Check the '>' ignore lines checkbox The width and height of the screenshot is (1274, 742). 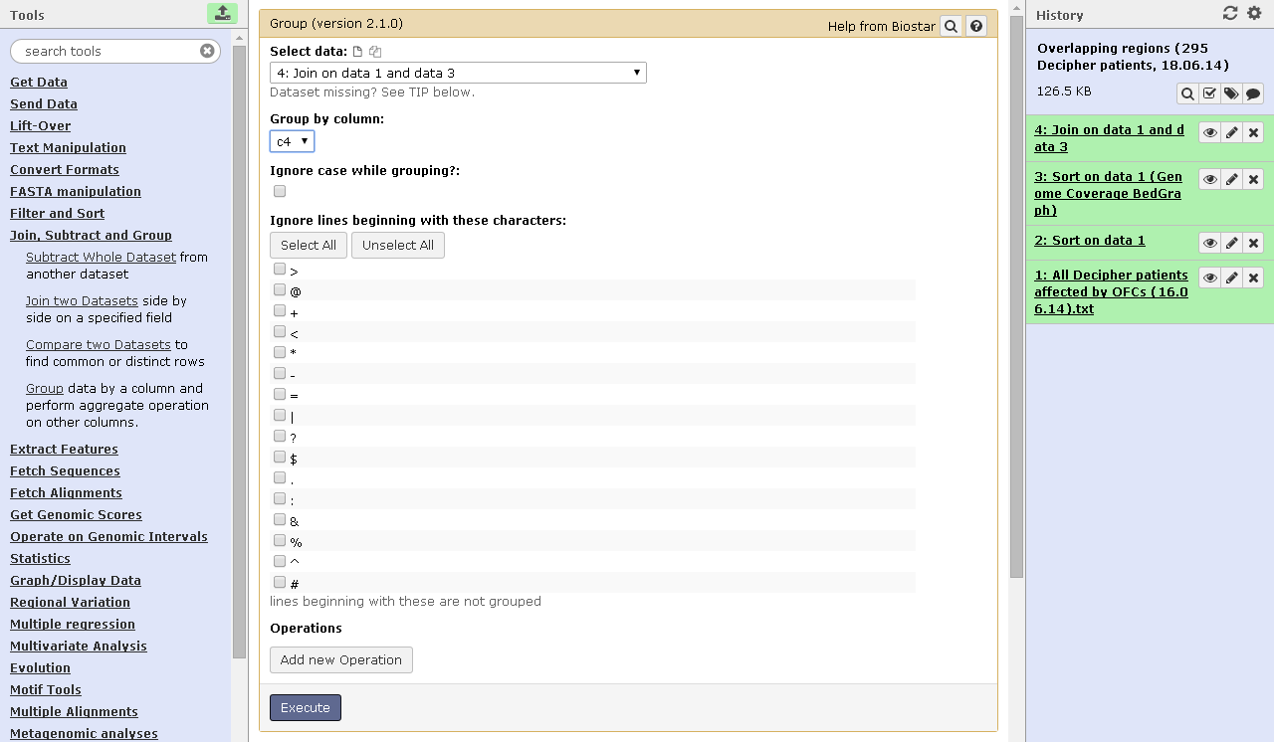[280, 270]
